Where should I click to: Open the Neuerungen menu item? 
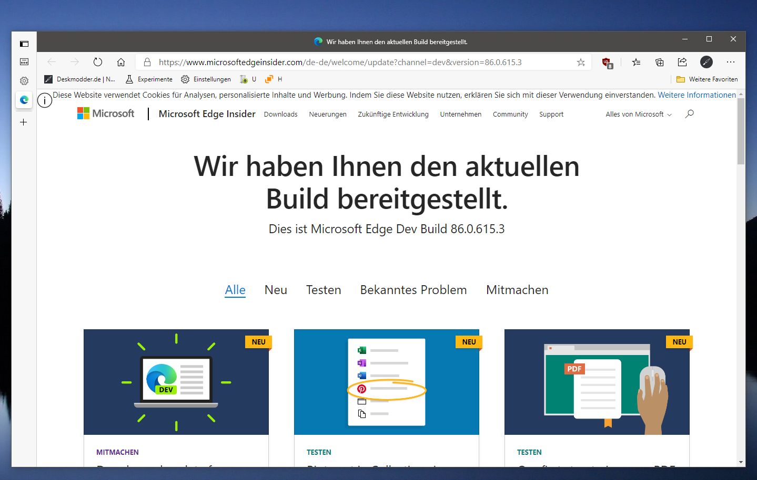[328, 114]
